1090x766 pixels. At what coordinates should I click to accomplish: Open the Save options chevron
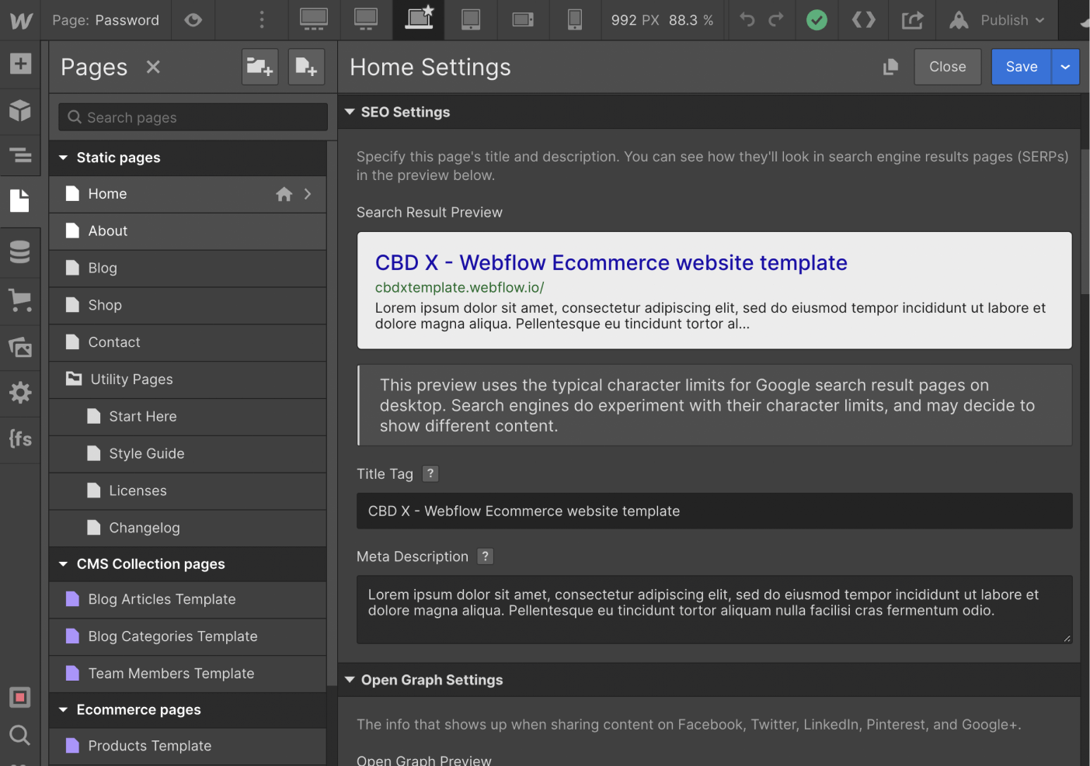[x=1065, y=67]
